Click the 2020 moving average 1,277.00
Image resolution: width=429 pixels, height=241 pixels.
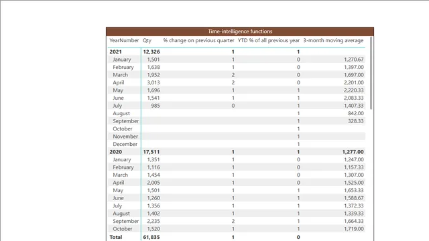pyautogui.click(x=353, y=152)
